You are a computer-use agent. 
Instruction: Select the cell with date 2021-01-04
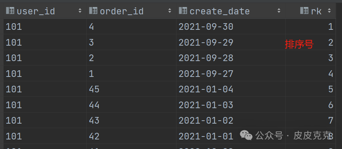(x=206, y=89)
